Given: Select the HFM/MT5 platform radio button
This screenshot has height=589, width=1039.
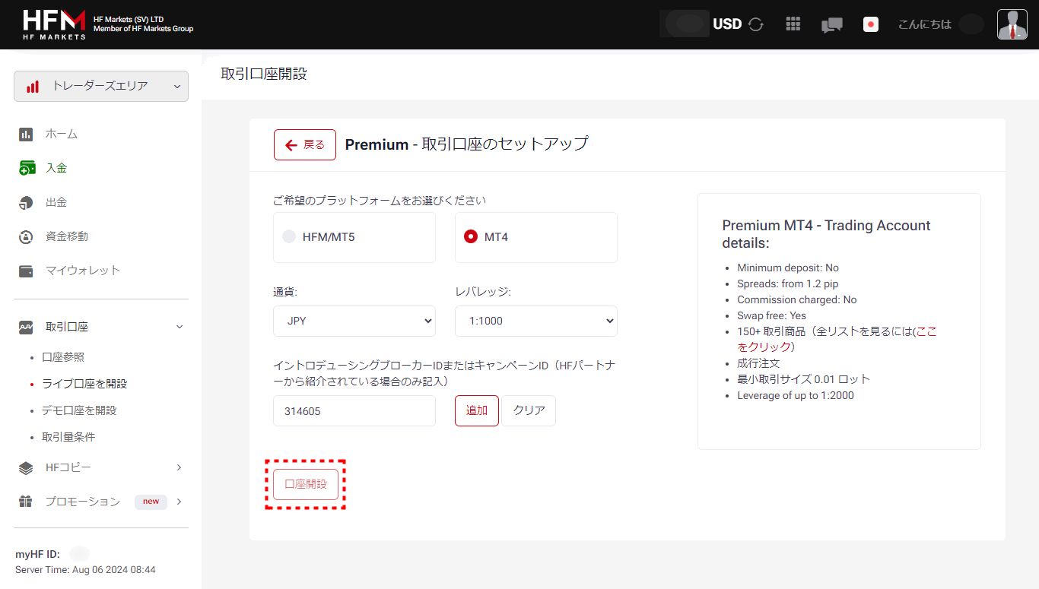Looking at the screenshot, I should click(289, 236).
